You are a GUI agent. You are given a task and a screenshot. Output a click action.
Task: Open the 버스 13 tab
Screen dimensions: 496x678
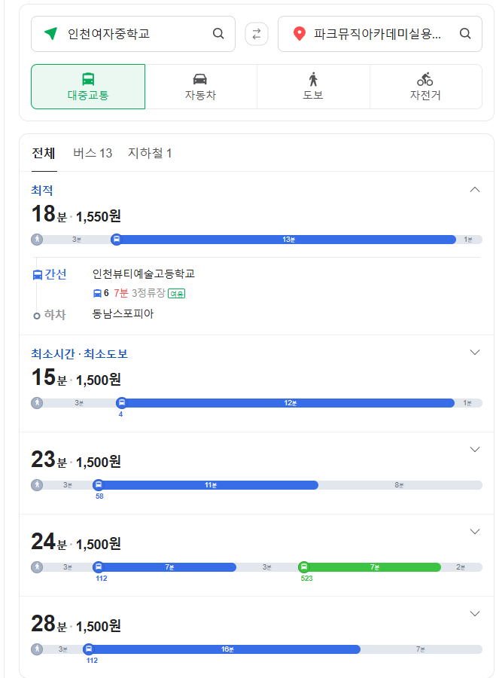[93, 154]
